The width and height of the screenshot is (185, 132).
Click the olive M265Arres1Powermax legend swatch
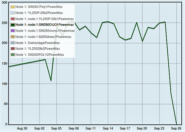click(12, 37)
